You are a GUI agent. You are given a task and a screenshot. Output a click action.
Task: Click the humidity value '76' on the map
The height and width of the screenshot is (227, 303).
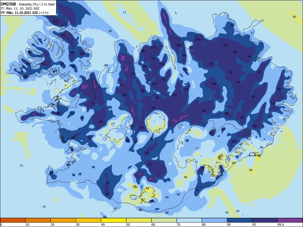point(227,213)
